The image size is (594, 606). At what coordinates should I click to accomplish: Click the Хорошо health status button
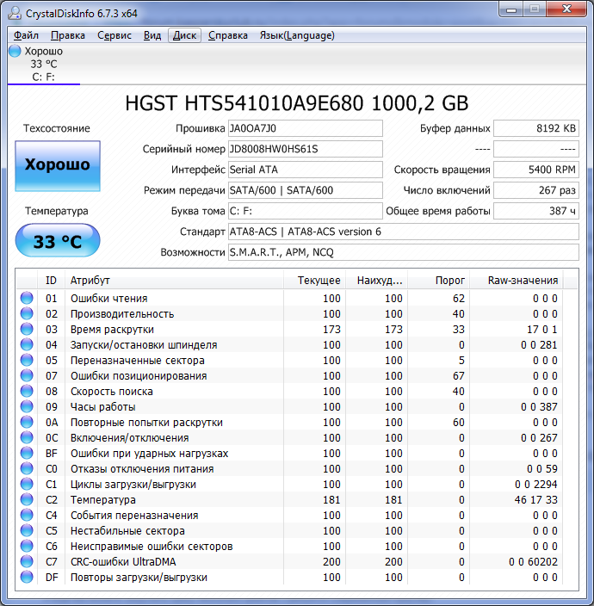58,164
